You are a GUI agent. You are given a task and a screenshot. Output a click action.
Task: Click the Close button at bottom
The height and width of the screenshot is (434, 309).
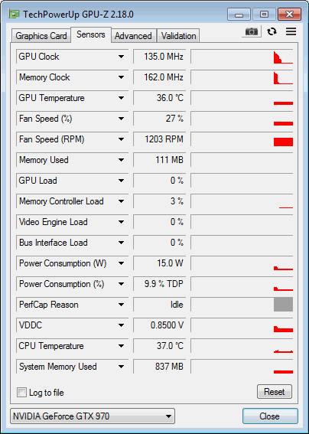(x=270, y=416)
